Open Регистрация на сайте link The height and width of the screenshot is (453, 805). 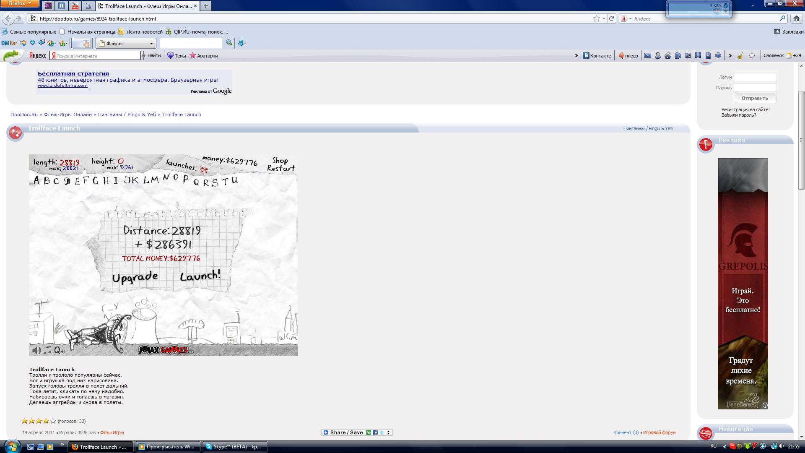click(x=745, y=109)
